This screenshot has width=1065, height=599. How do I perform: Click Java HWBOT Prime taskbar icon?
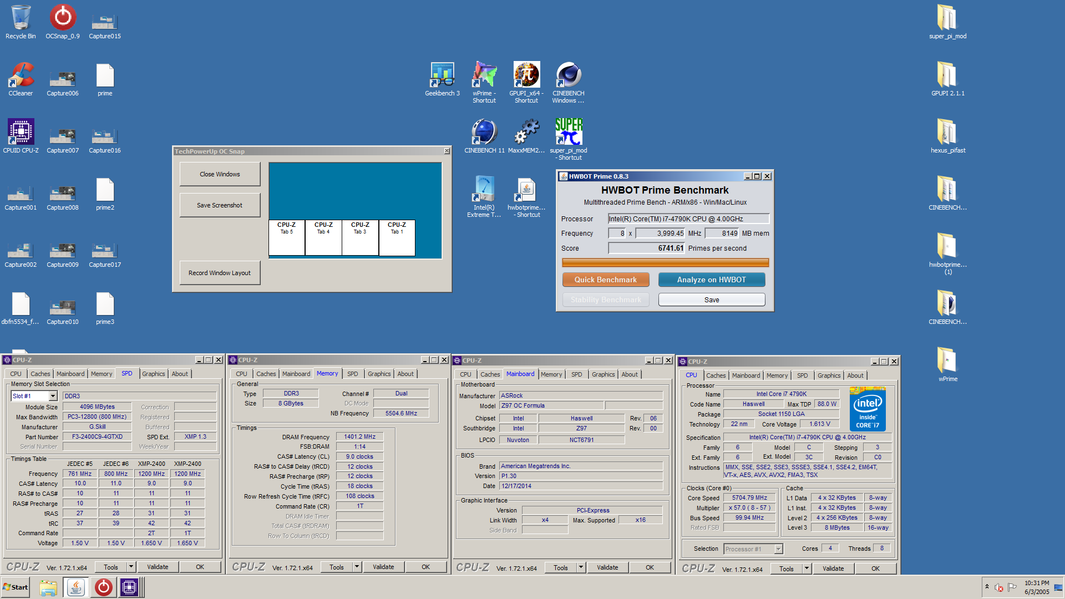[x=76, y=587]
